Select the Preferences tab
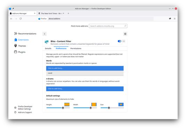The height and width of the screenshot is (129, 186). [x=61, y=49]
